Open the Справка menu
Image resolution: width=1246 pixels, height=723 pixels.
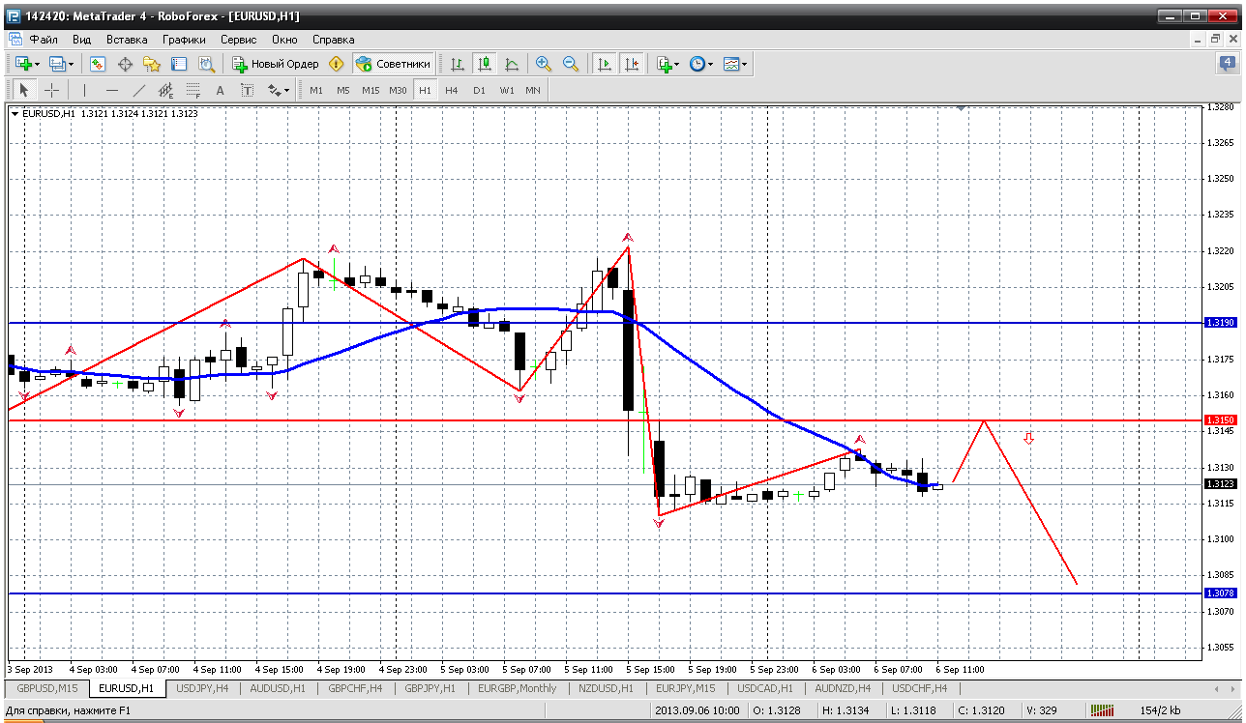click(334, 40)
